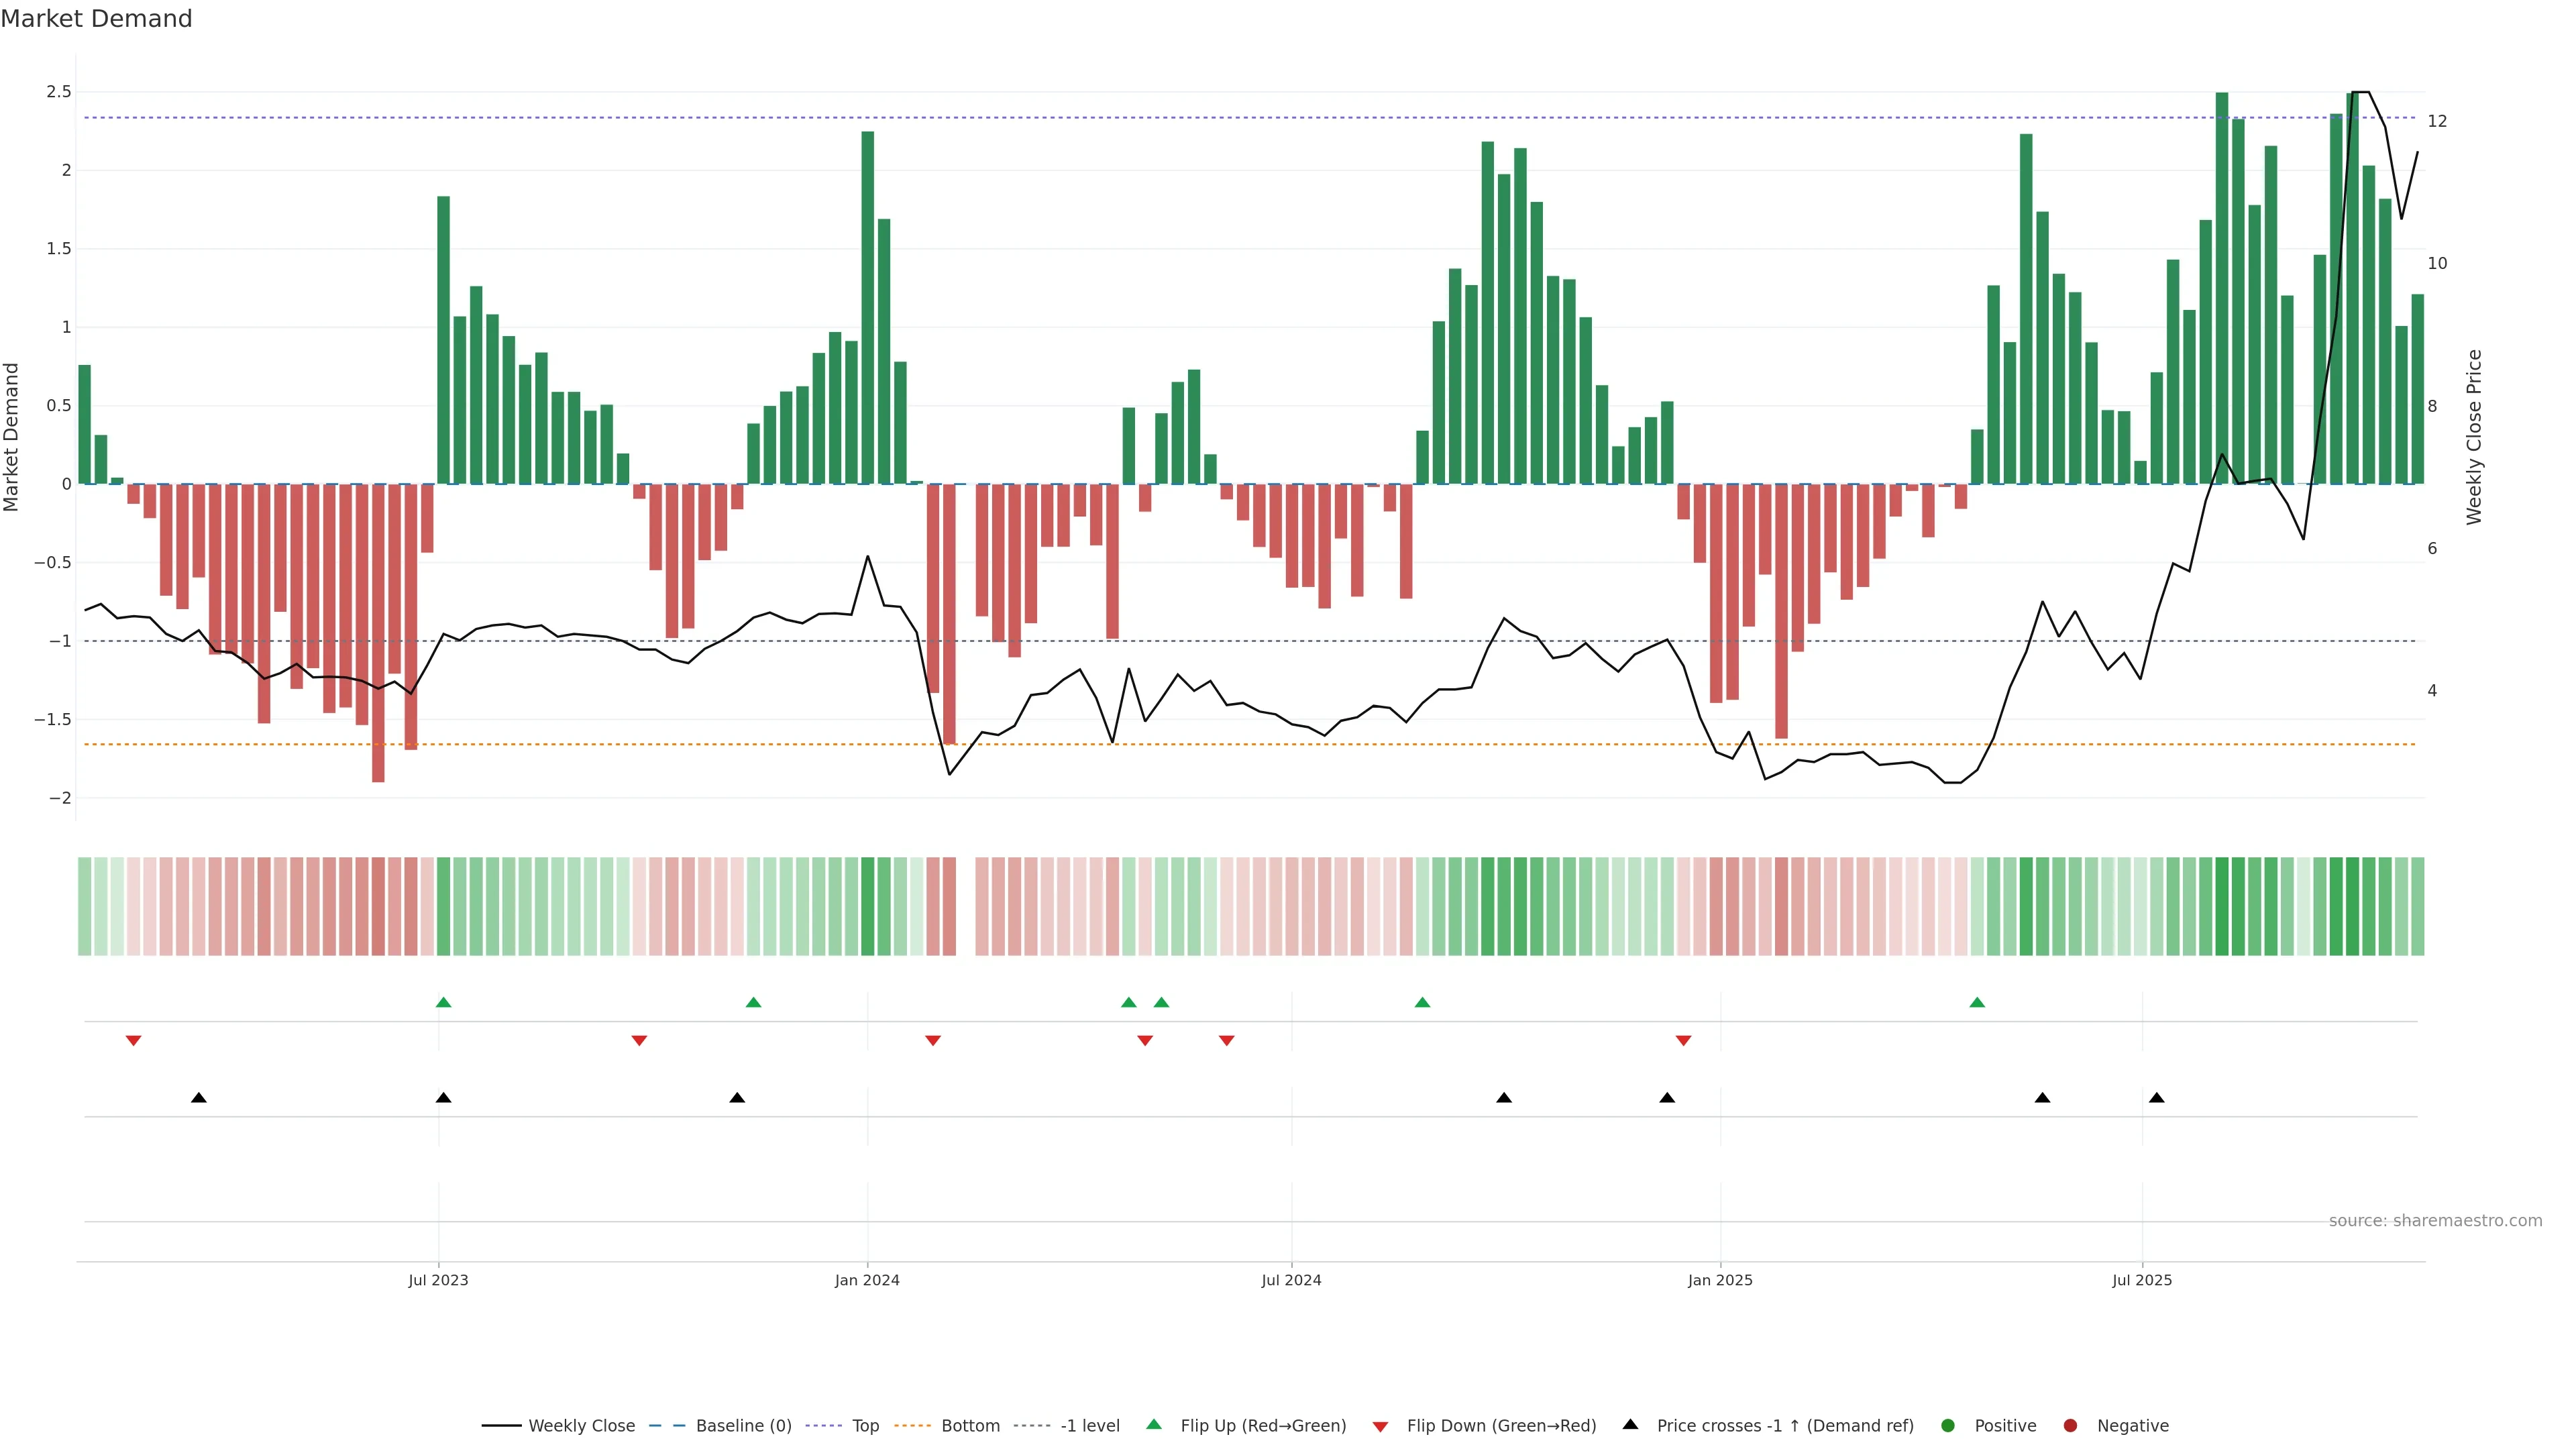Viewport: 2576px width, 1449px height.
Task: Click the red Flip Down triangle legend icon
Action: (x=1381, y=1427)
